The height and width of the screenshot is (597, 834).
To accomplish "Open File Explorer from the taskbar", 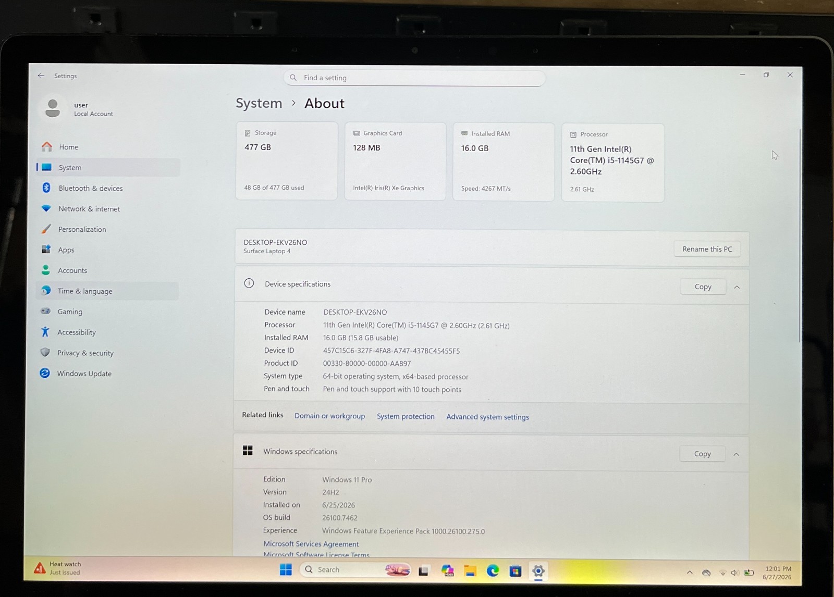I will 470,570.
